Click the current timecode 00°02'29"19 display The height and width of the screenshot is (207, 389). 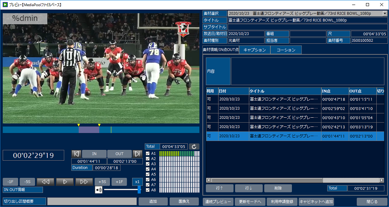click(33, 155)
